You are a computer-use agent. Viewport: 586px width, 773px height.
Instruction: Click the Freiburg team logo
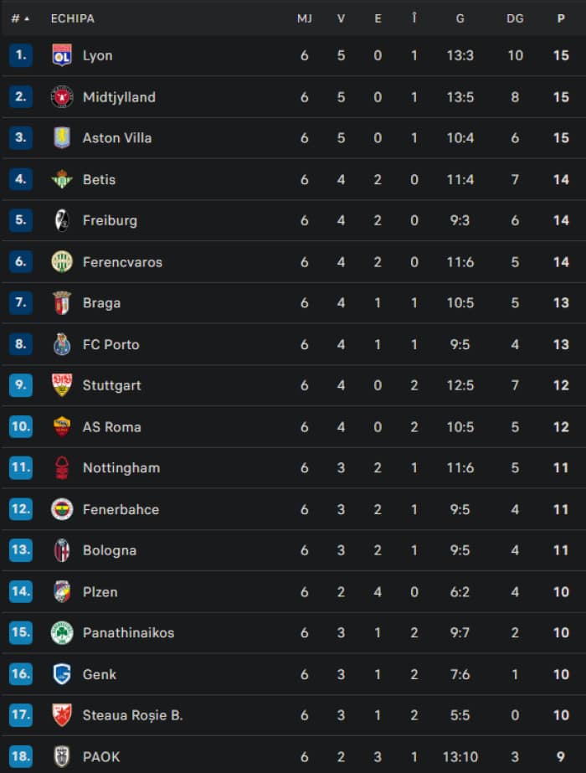pyautogui.click(x=62, y=220)
